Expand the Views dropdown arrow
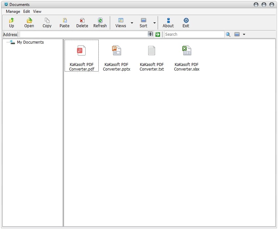Viewport: 278px width, 230px height. [132, 23]
